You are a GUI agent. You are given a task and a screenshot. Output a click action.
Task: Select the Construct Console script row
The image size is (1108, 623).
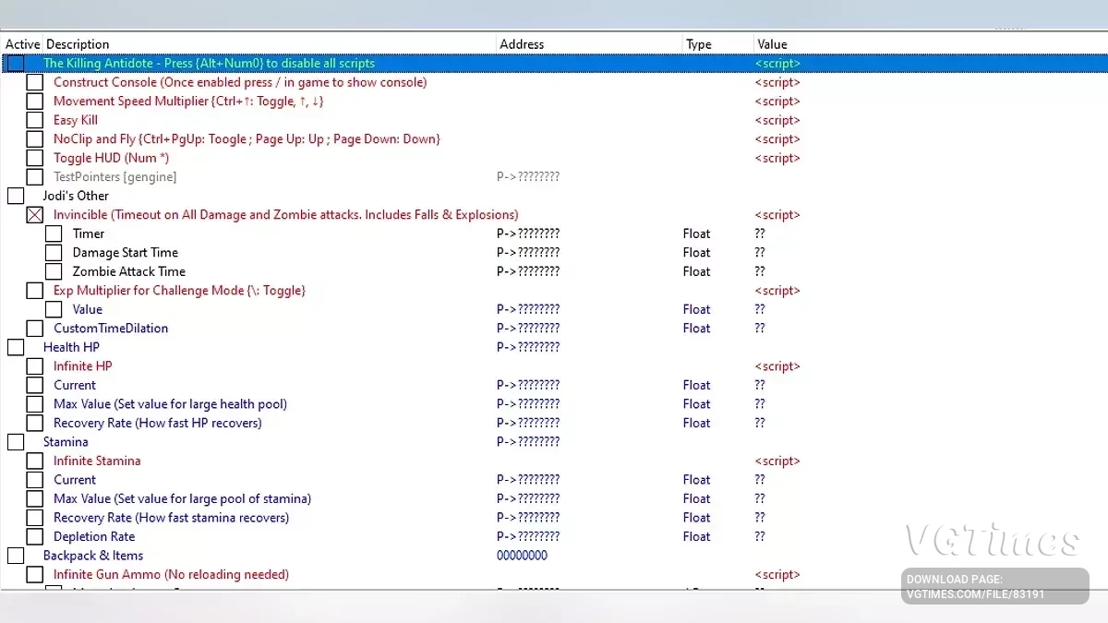click(240, 82)
